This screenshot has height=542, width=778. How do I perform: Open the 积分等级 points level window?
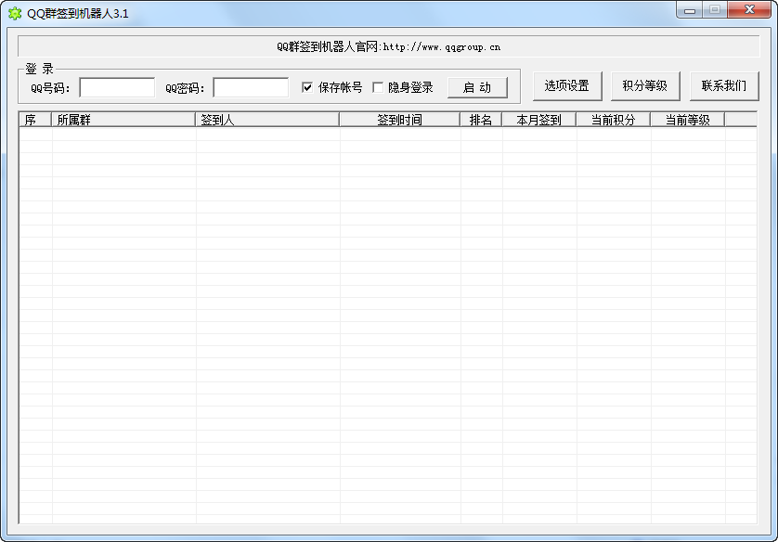pos(645,86)
